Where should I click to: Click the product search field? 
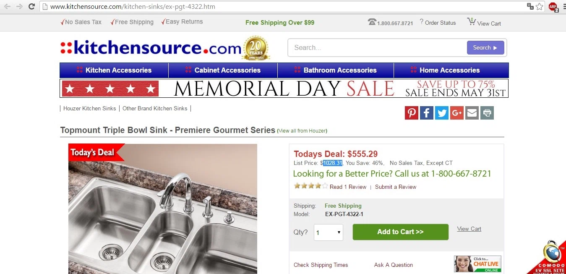click(378, 47)
